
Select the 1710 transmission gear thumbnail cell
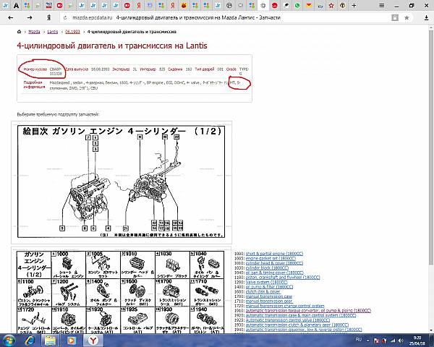[x=207, y=293]
